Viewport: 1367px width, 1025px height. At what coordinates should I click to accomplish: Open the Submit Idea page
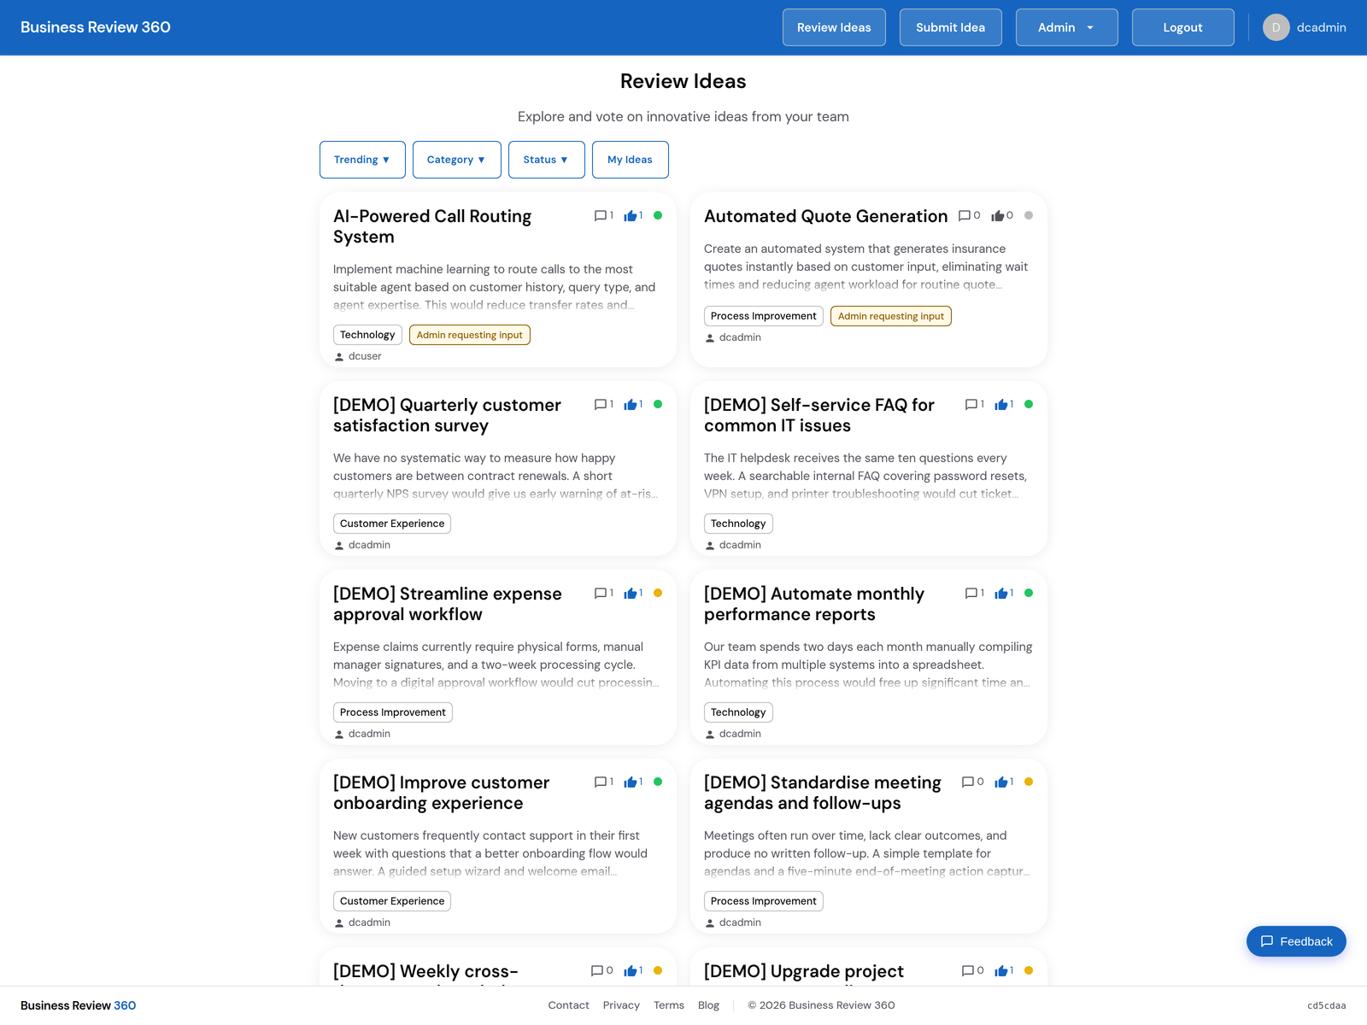point(951,27)
